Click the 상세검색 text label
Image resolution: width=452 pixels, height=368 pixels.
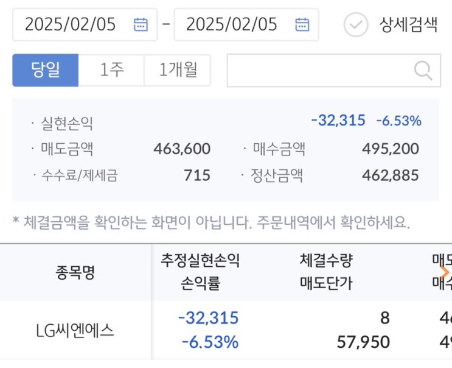tap(408, 25)
